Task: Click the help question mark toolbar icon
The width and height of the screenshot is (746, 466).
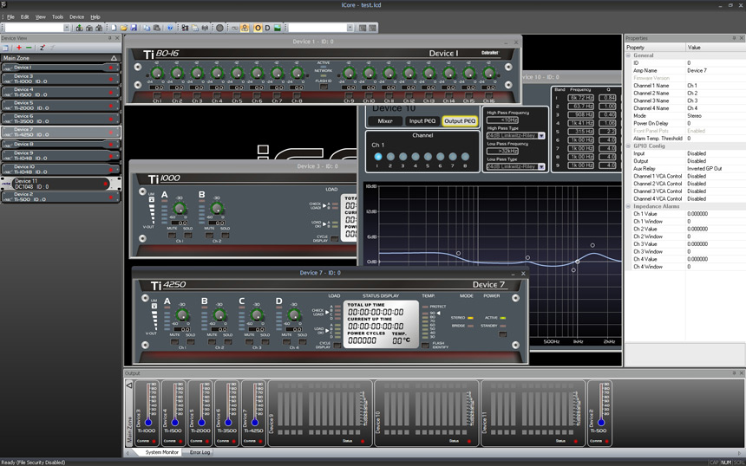Action: [x=170, y=28]
